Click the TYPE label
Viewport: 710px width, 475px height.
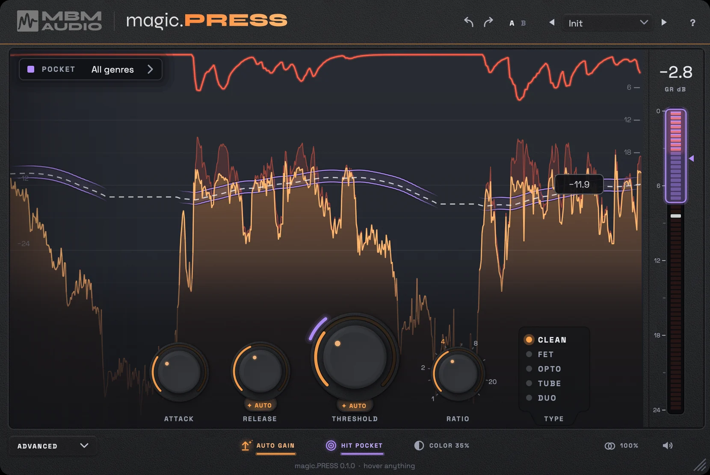(x=554, y=419)
